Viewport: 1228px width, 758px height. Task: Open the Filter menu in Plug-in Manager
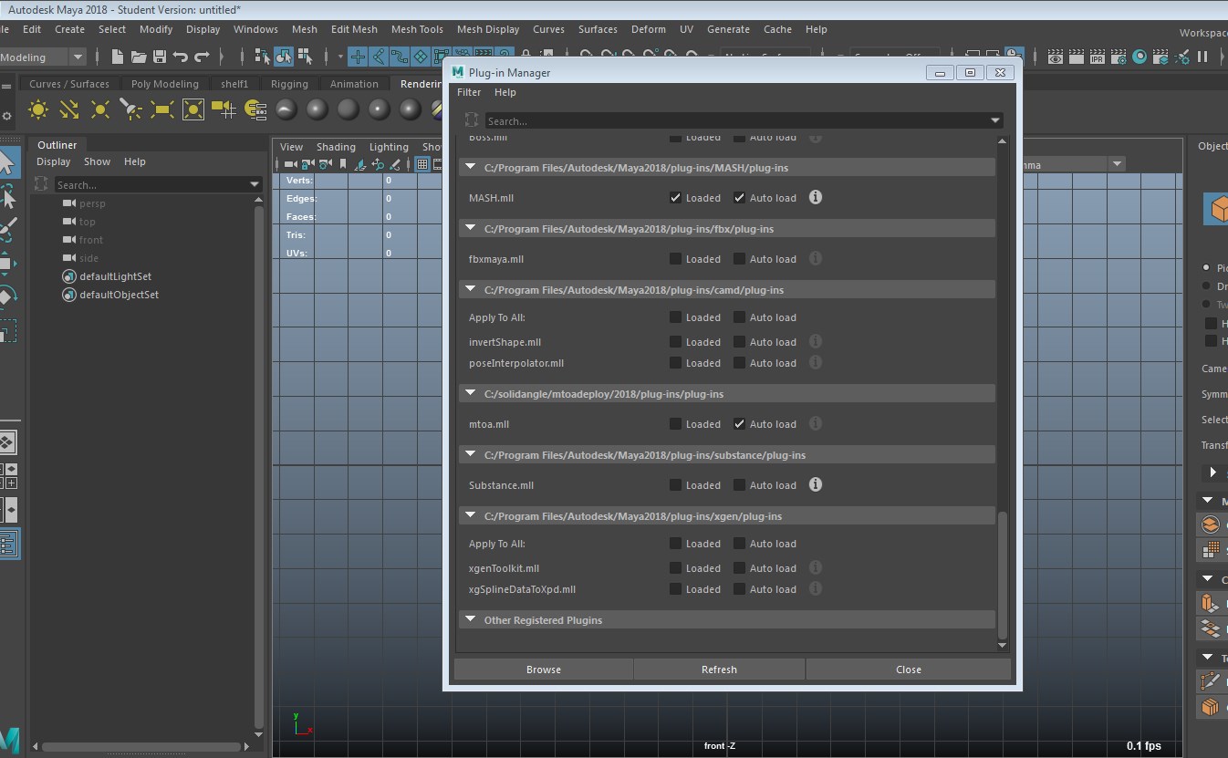[469, 92]
